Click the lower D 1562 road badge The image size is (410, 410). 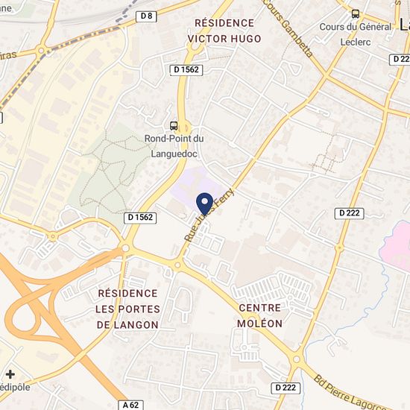(x=140, y=218)
